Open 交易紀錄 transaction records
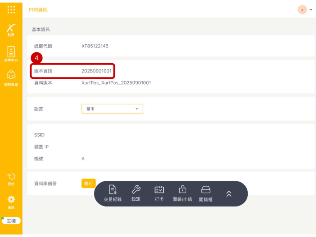This screenshot has height=237, width=316. click(x=113, y=193)
